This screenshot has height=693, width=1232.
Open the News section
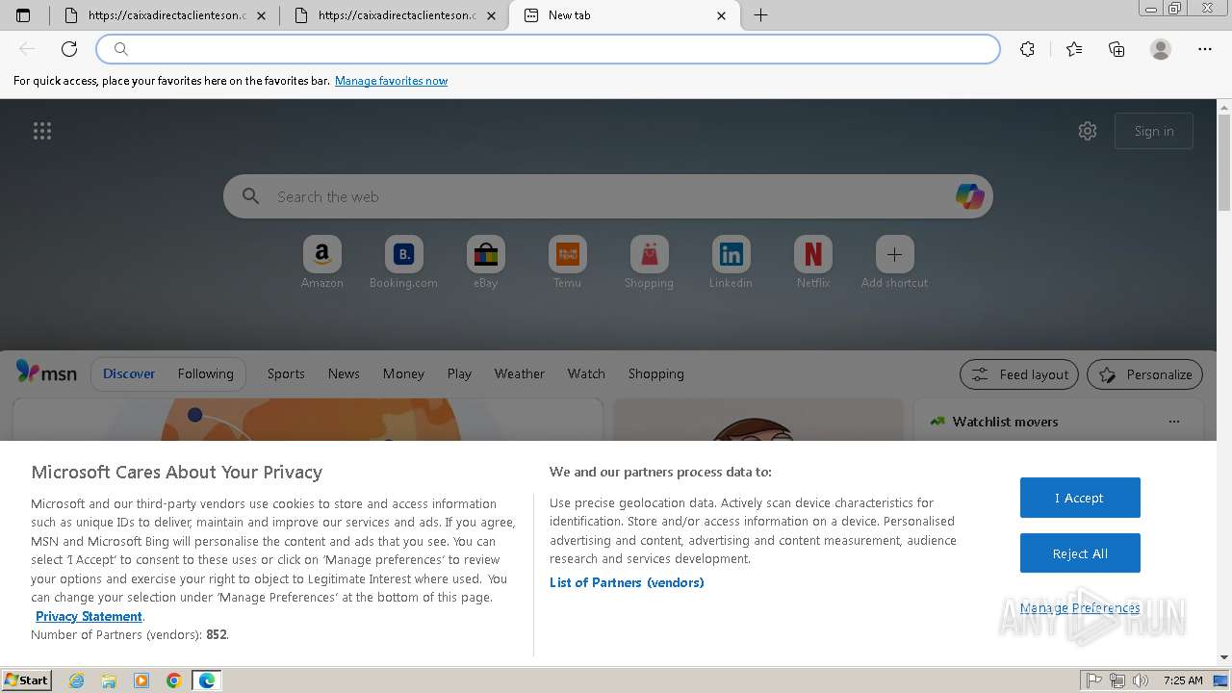click(344, 373)
